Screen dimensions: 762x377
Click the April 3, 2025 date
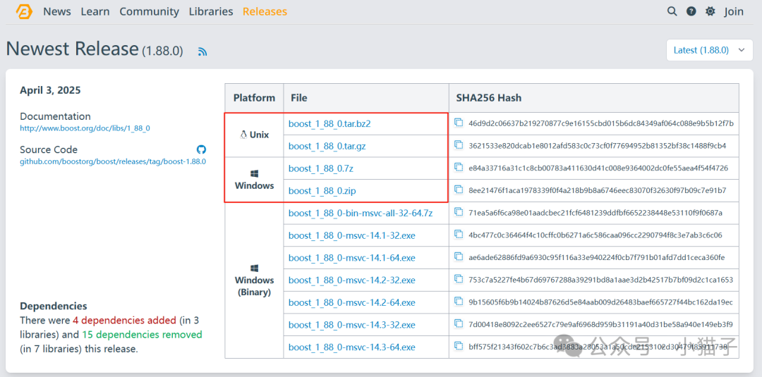coord(51,90)
